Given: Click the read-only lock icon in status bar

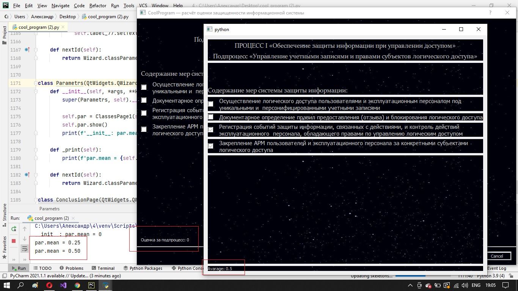Looking at the screenshot, I should [510, 276].
